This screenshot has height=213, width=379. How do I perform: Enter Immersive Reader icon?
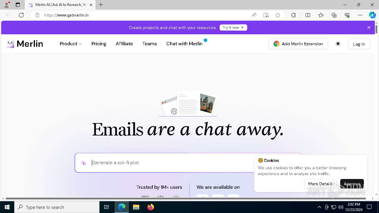point(266,15)
